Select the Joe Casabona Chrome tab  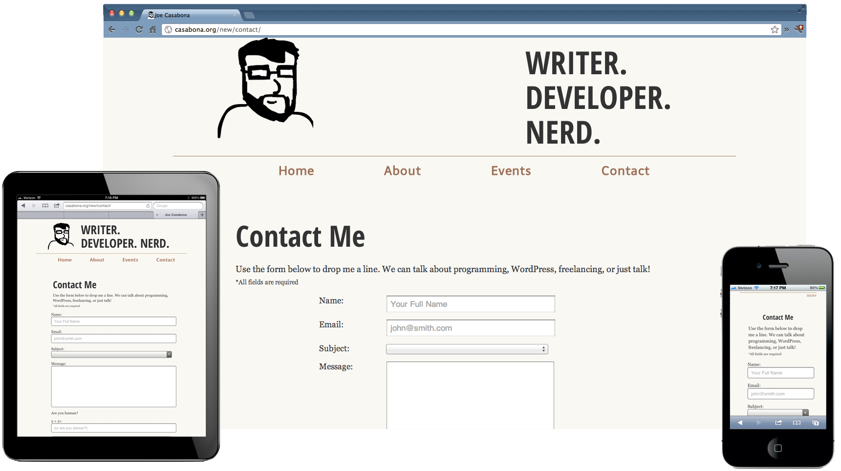click(x=191, y=15)
